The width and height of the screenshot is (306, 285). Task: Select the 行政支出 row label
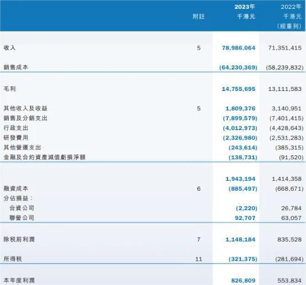coord(16,128)
